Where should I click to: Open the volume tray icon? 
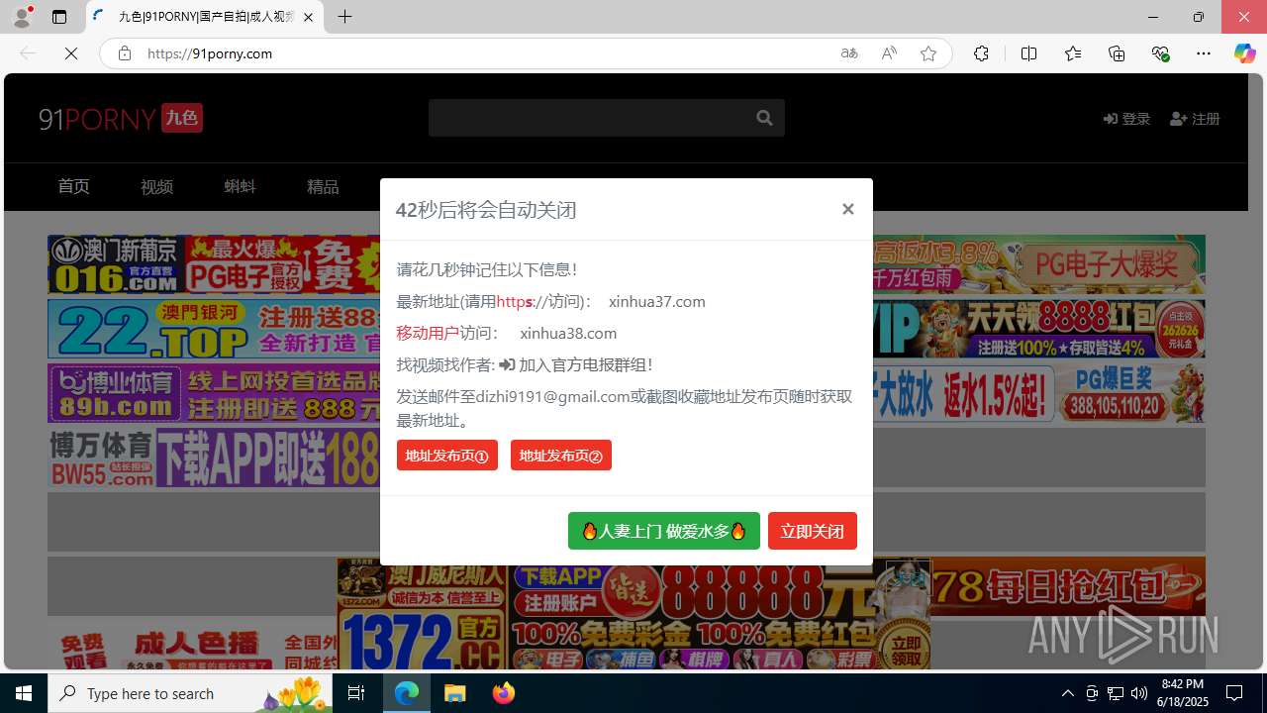pos(1138,693)
